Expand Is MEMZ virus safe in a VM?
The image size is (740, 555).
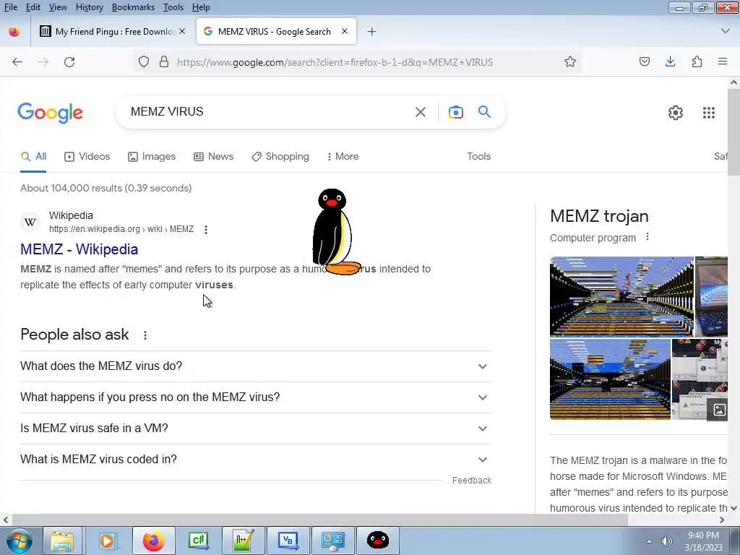pos(255,429)
